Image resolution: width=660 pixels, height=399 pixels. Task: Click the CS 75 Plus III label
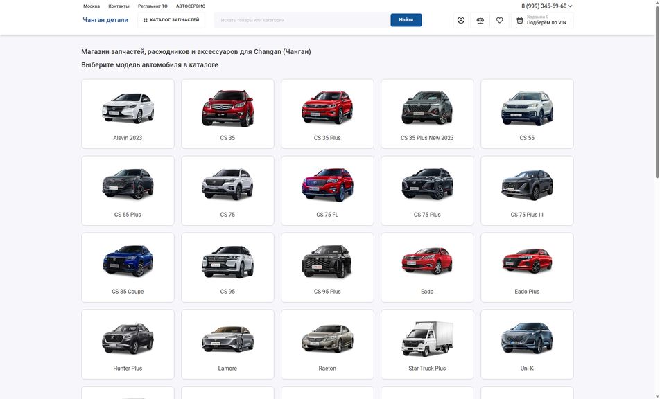[x=527, y=215]
